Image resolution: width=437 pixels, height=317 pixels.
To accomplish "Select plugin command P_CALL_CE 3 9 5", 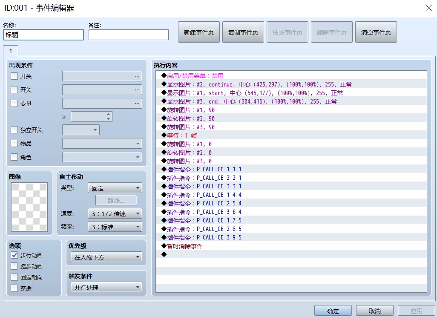I will coord(291,237).
